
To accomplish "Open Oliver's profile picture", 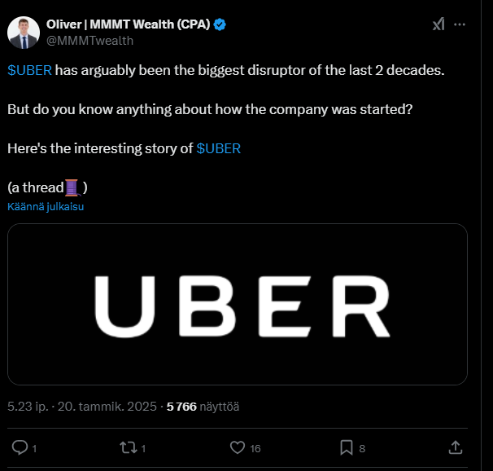I will (x=24, y=32).
